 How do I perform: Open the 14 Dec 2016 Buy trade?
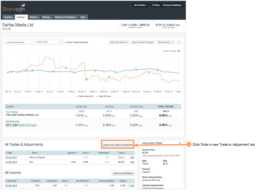tap(11, 162)
